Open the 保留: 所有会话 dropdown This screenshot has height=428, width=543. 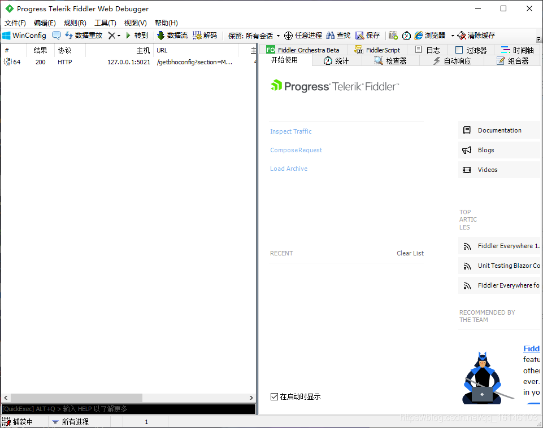pos(254,36)
